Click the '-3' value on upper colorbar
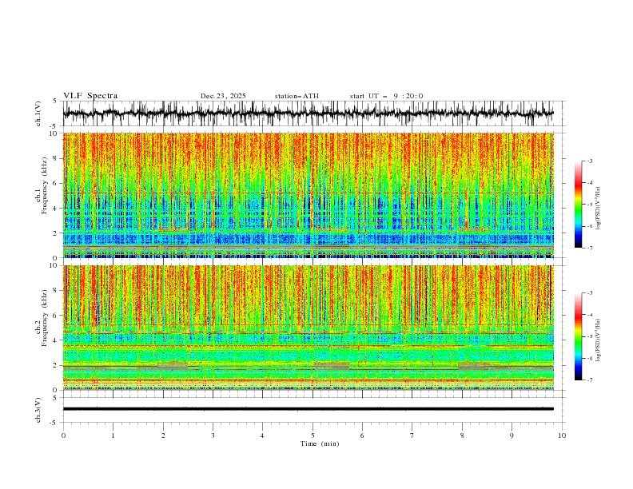The image size is (633, 489). click(589, 161)
